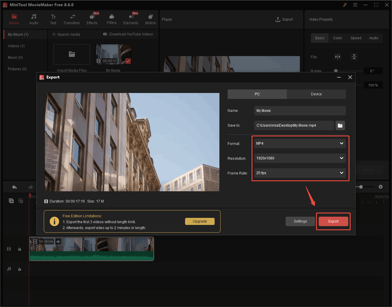Image resolution: width=392 pixels, height=307 pixels.
Task: Click the music track note icon
Action: pyautogui.click(x=9, y=269)
